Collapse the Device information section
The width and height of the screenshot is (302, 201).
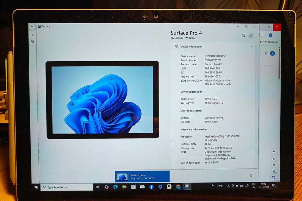(251, 47)
